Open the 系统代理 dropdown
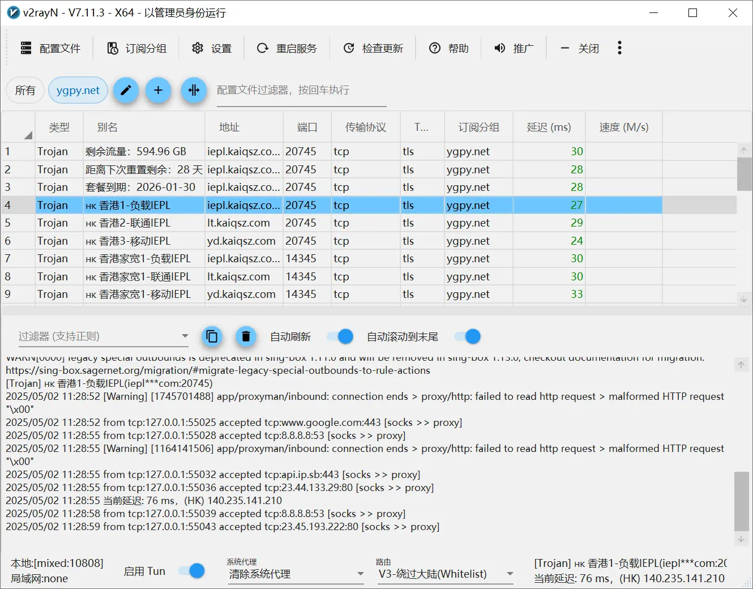Image resolution: width=753 pixels, height=589 pixels. (x=296, y=574)
